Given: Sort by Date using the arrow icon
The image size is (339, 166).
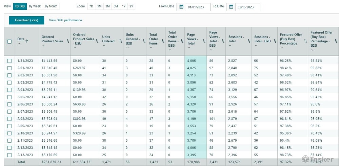Looking at the screenshot, I should (27, 41).
